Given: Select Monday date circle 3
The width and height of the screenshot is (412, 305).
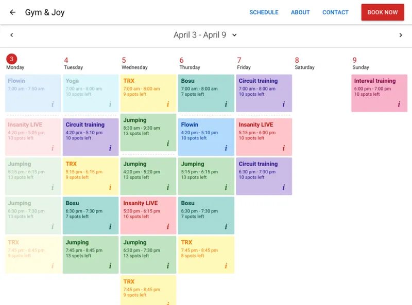Looking at the screenshot, I should (11, 59).
